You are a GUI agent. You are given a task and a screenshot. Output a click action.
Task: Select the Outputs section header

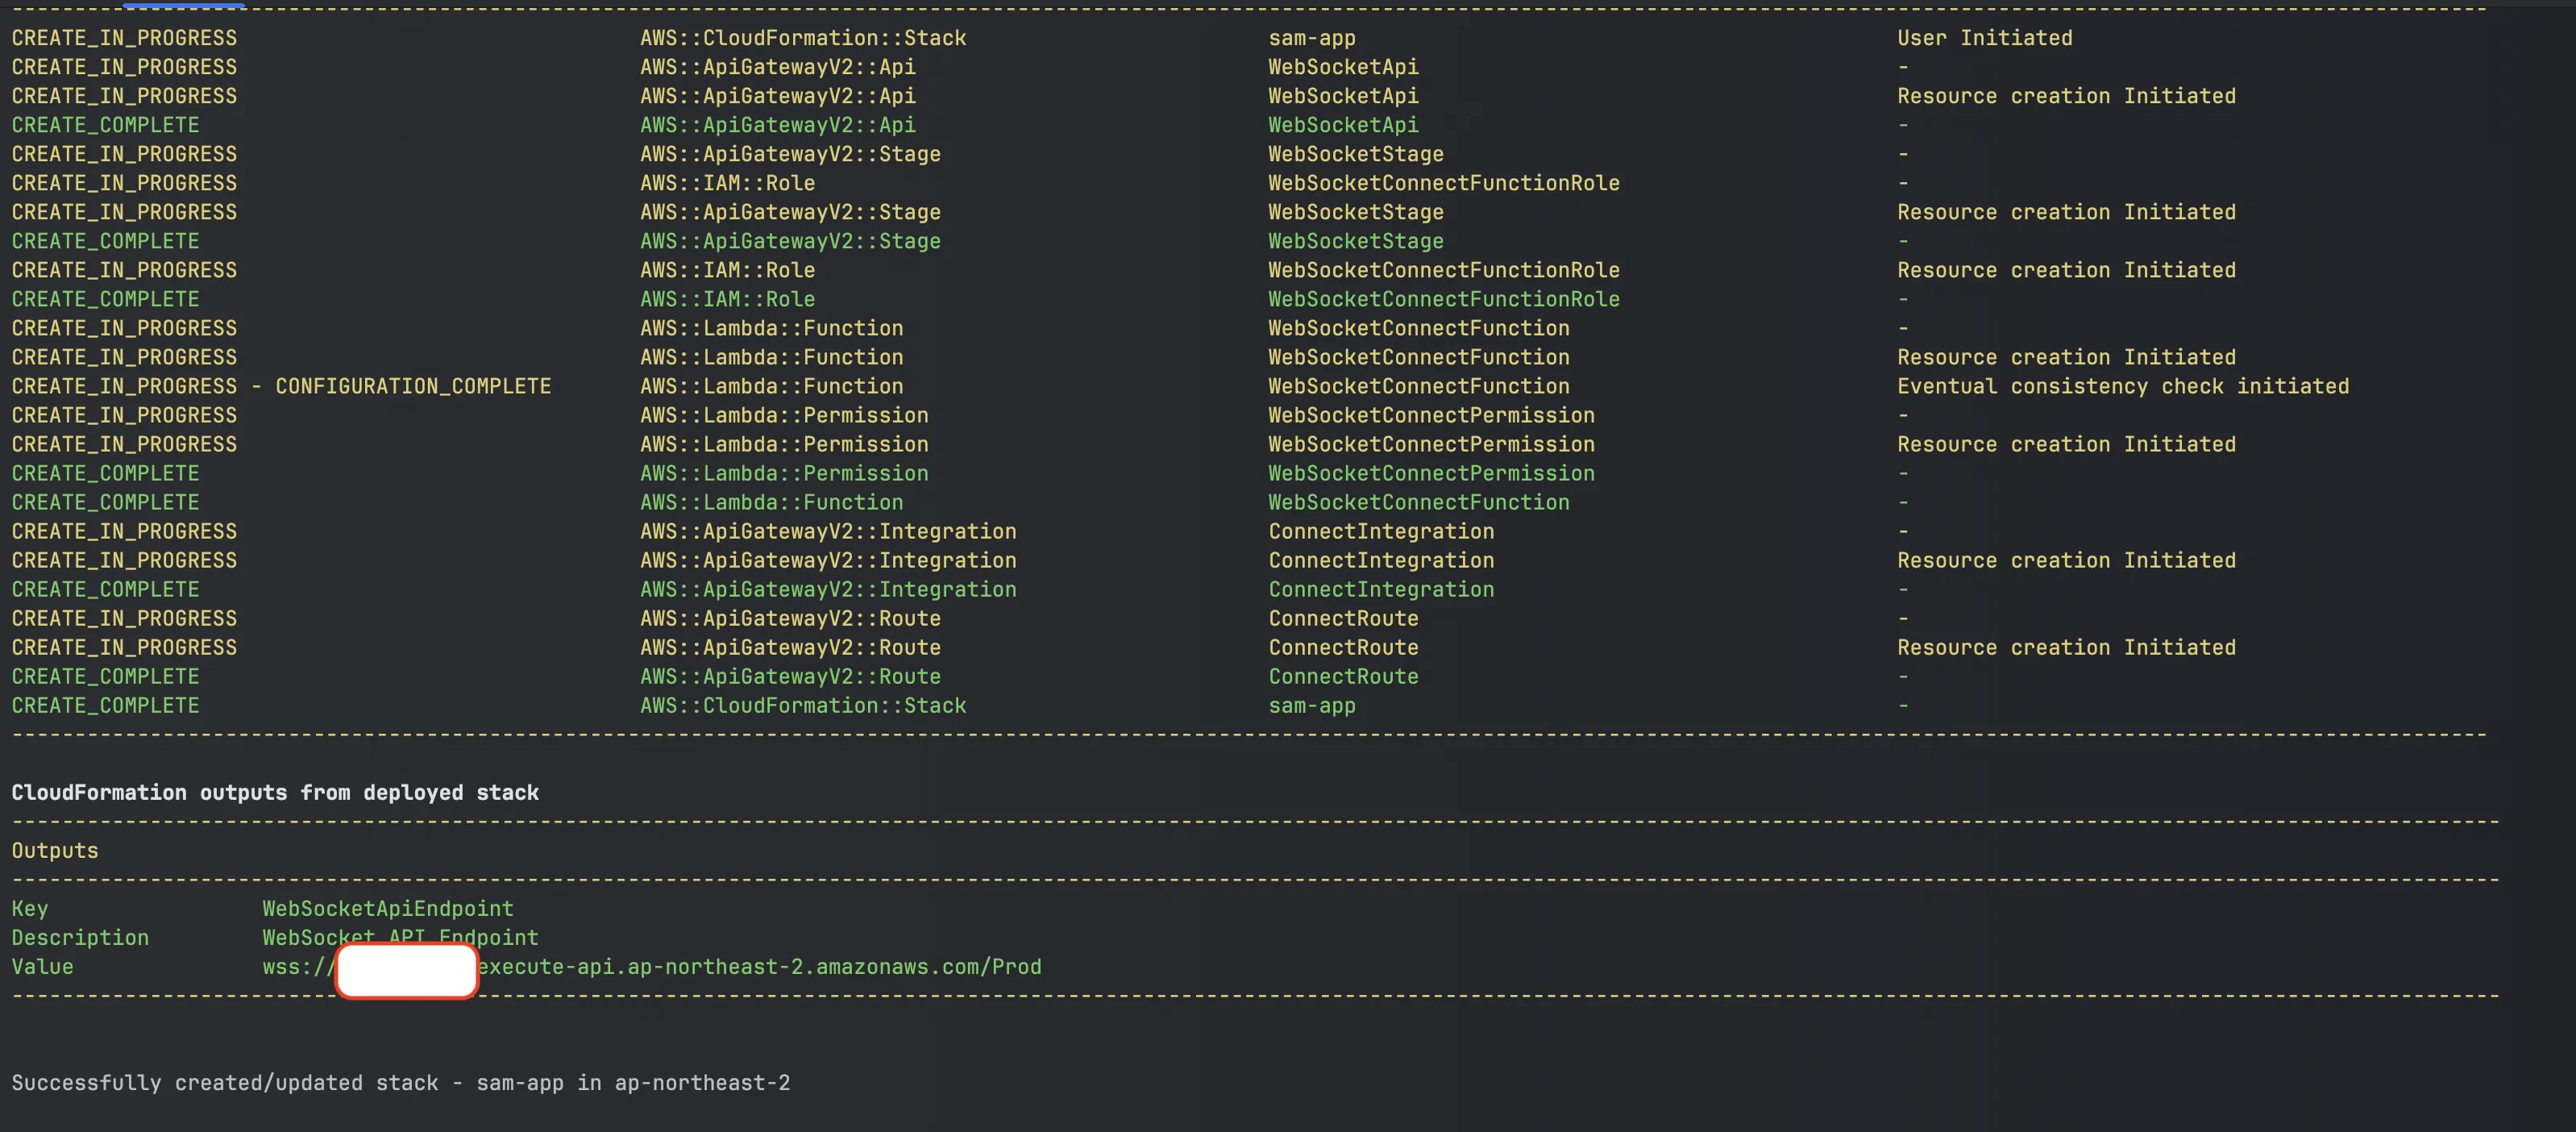coord(55,850)
